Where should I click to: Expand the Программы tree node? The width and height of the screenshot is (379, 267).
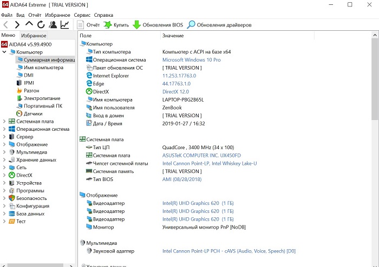(4, 191)
